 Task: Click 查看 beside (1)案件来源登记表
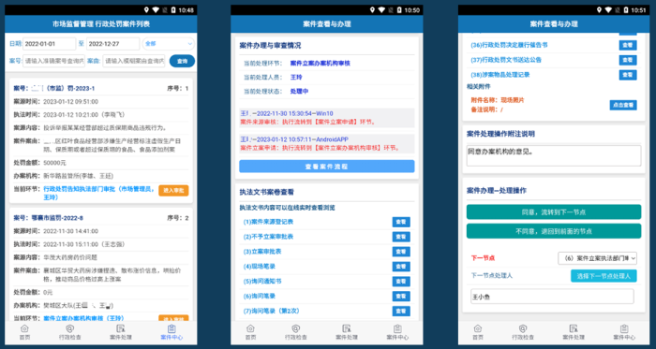[x=401, y=222]
